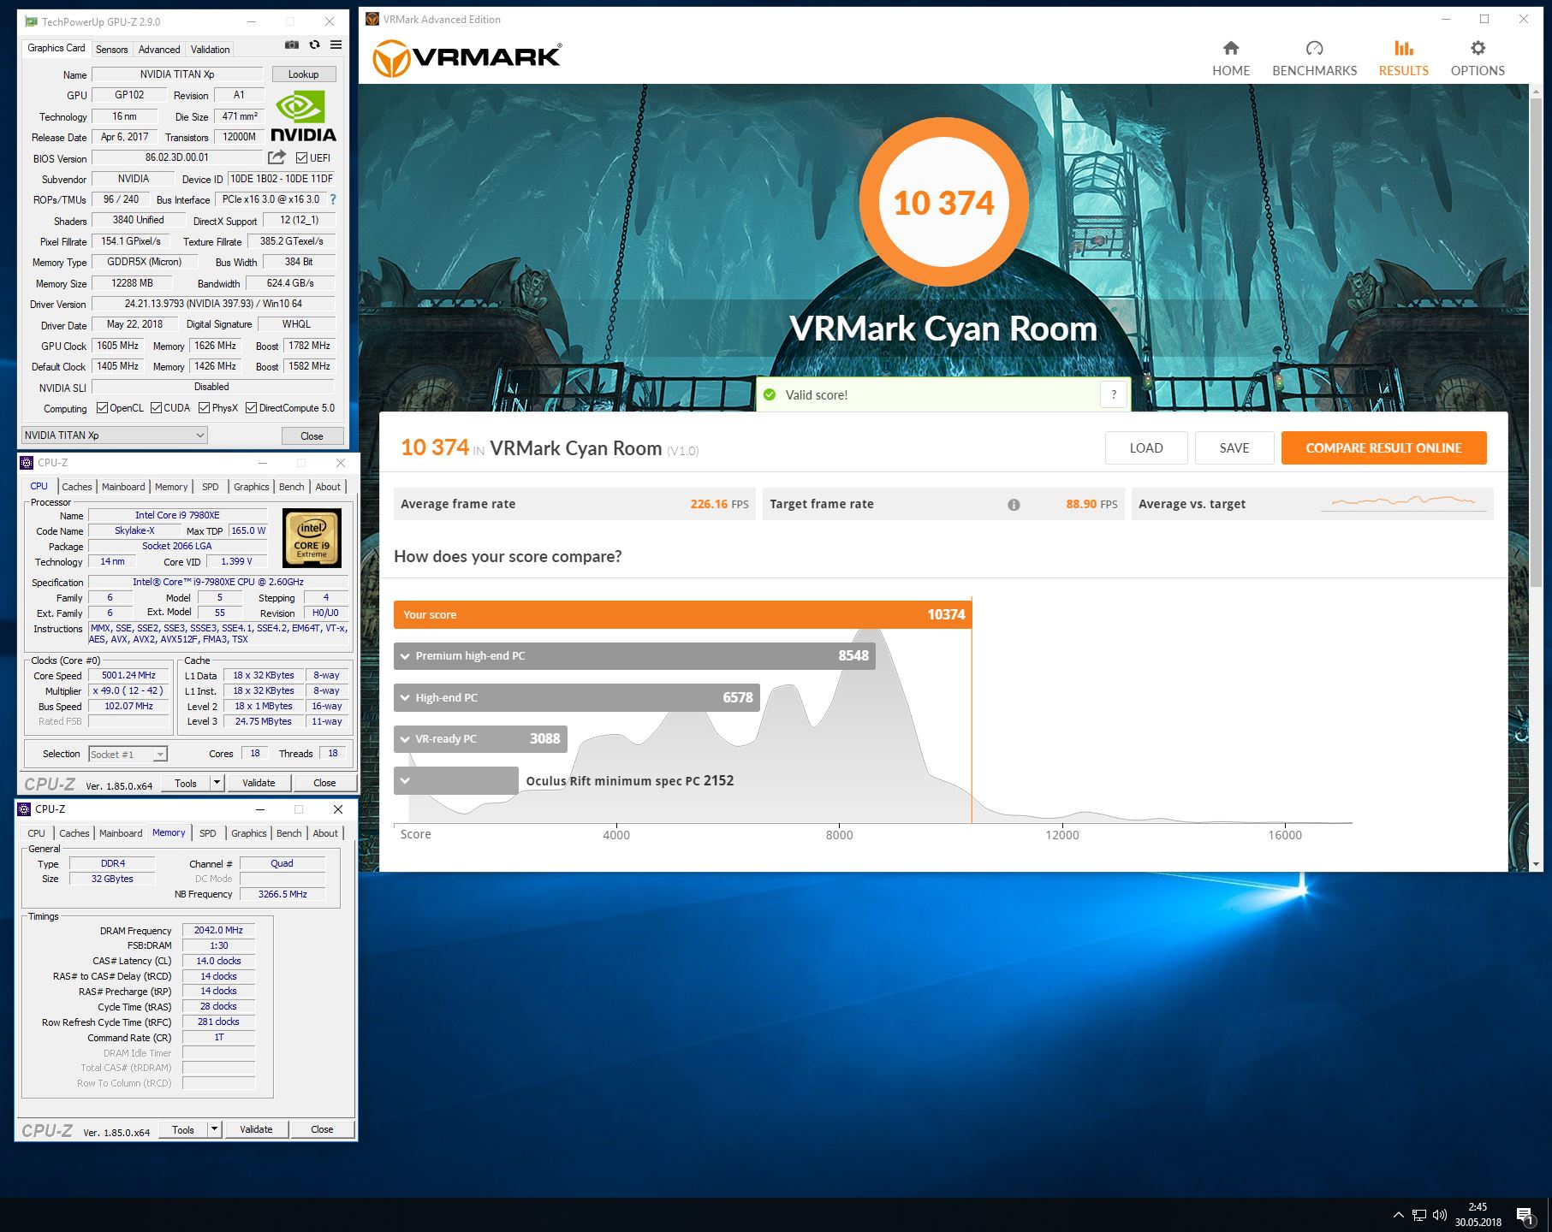This screenshot has height=1232, width=1552.
Task: Click the valid score help question mark
Action: 1114,394
